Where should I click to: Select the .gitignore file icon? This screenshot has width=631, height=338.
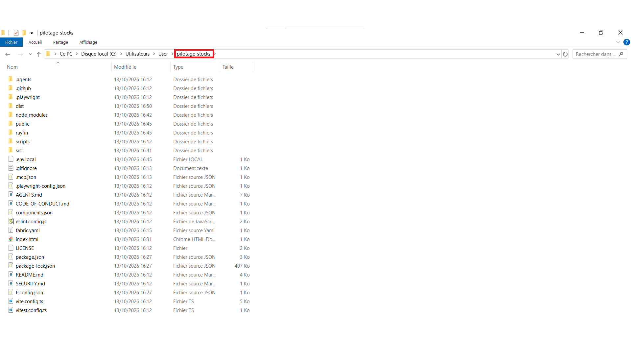click(x=11, y=168)
